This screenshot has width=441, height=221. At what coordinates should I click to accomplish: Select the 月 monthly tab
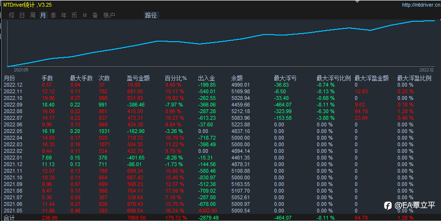tap(43, 15)
